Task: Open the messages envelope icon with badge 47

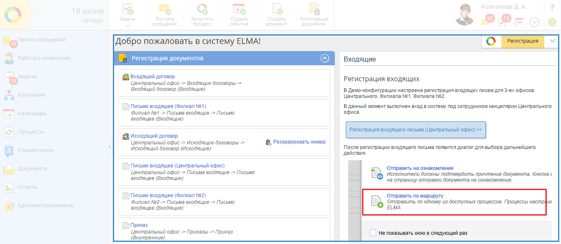Action: (488, 20)
